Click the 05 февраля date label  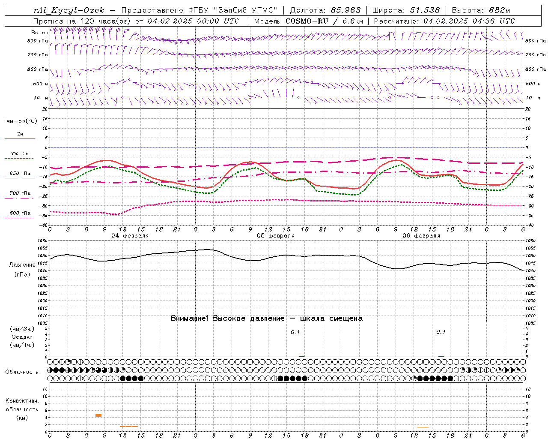pos(276,236)
